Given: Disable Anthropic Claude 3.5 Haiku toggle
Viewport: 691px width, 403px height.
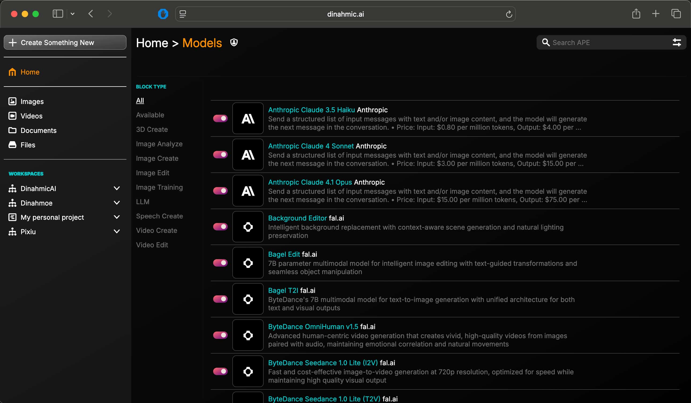Looking at the screenshot, I should [220, 118].
